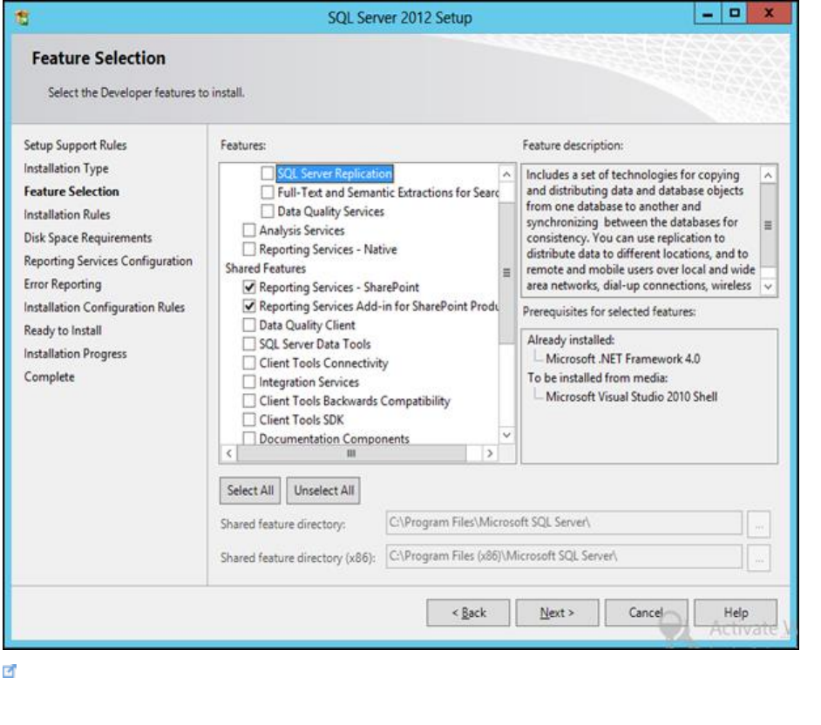The width and height of the screenshot is (821, 725).
Task: Uncheck Reporting Services Add-in for SharePoint
Action: point(249,306)
